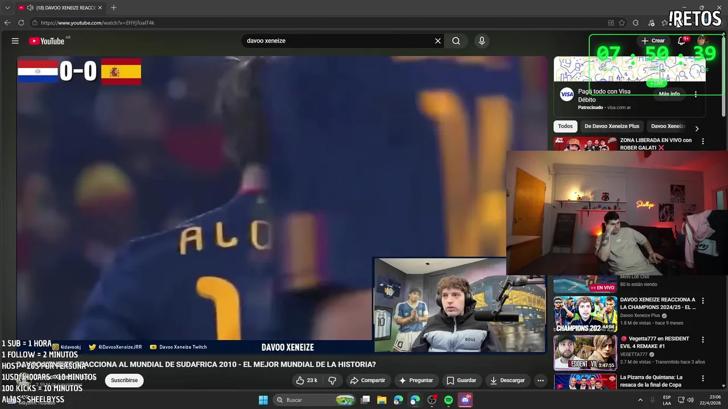Open the tab search dropdown arrow
Image resolution: width=728 pixels, height=409 pixels.
[7, 8]
